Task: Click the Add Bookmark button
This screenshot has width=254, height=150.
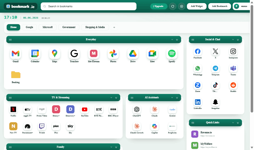Action: (220, 6)
